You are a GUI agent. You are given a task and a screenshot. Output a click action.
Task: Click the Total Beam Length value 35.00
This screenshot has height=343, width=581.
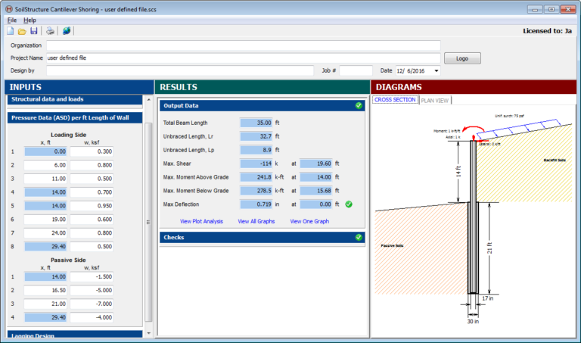point(256,123)
